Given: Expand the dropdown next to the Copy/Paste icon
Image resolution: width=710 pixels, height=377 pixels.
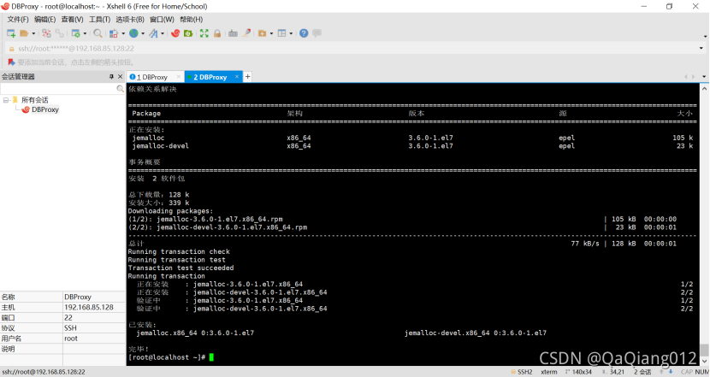Looking at the screenshot, I should tap(123, 33).
